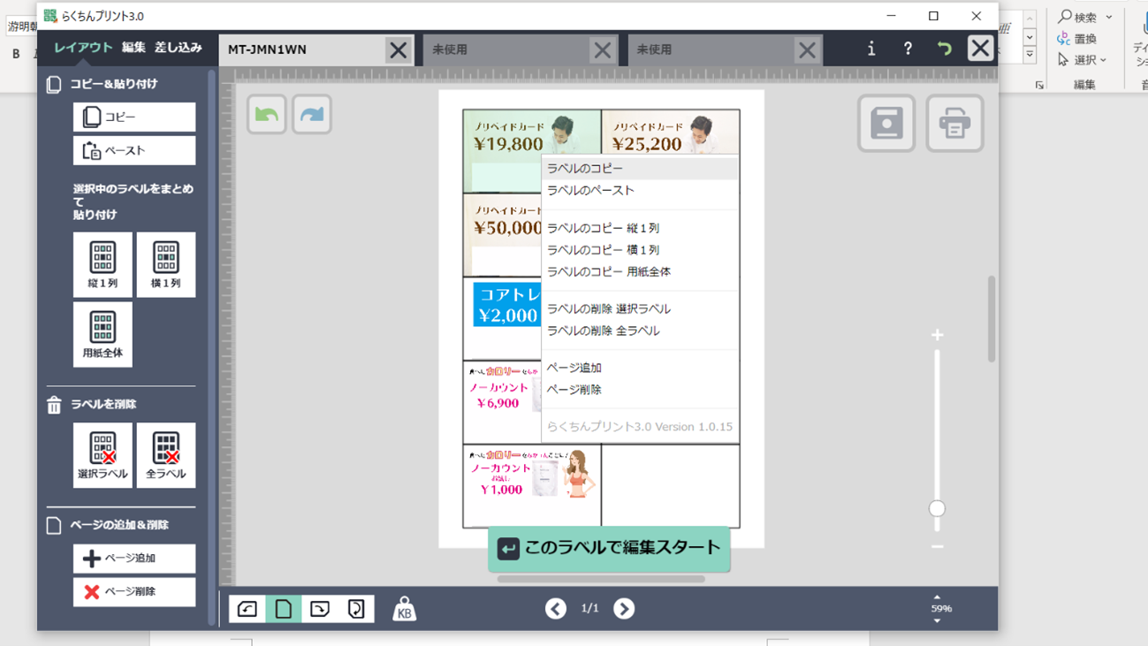This screenshot has width=1148, height=646.
Task: Click the vertical zoom slider handle
Action: coord(937,508)
